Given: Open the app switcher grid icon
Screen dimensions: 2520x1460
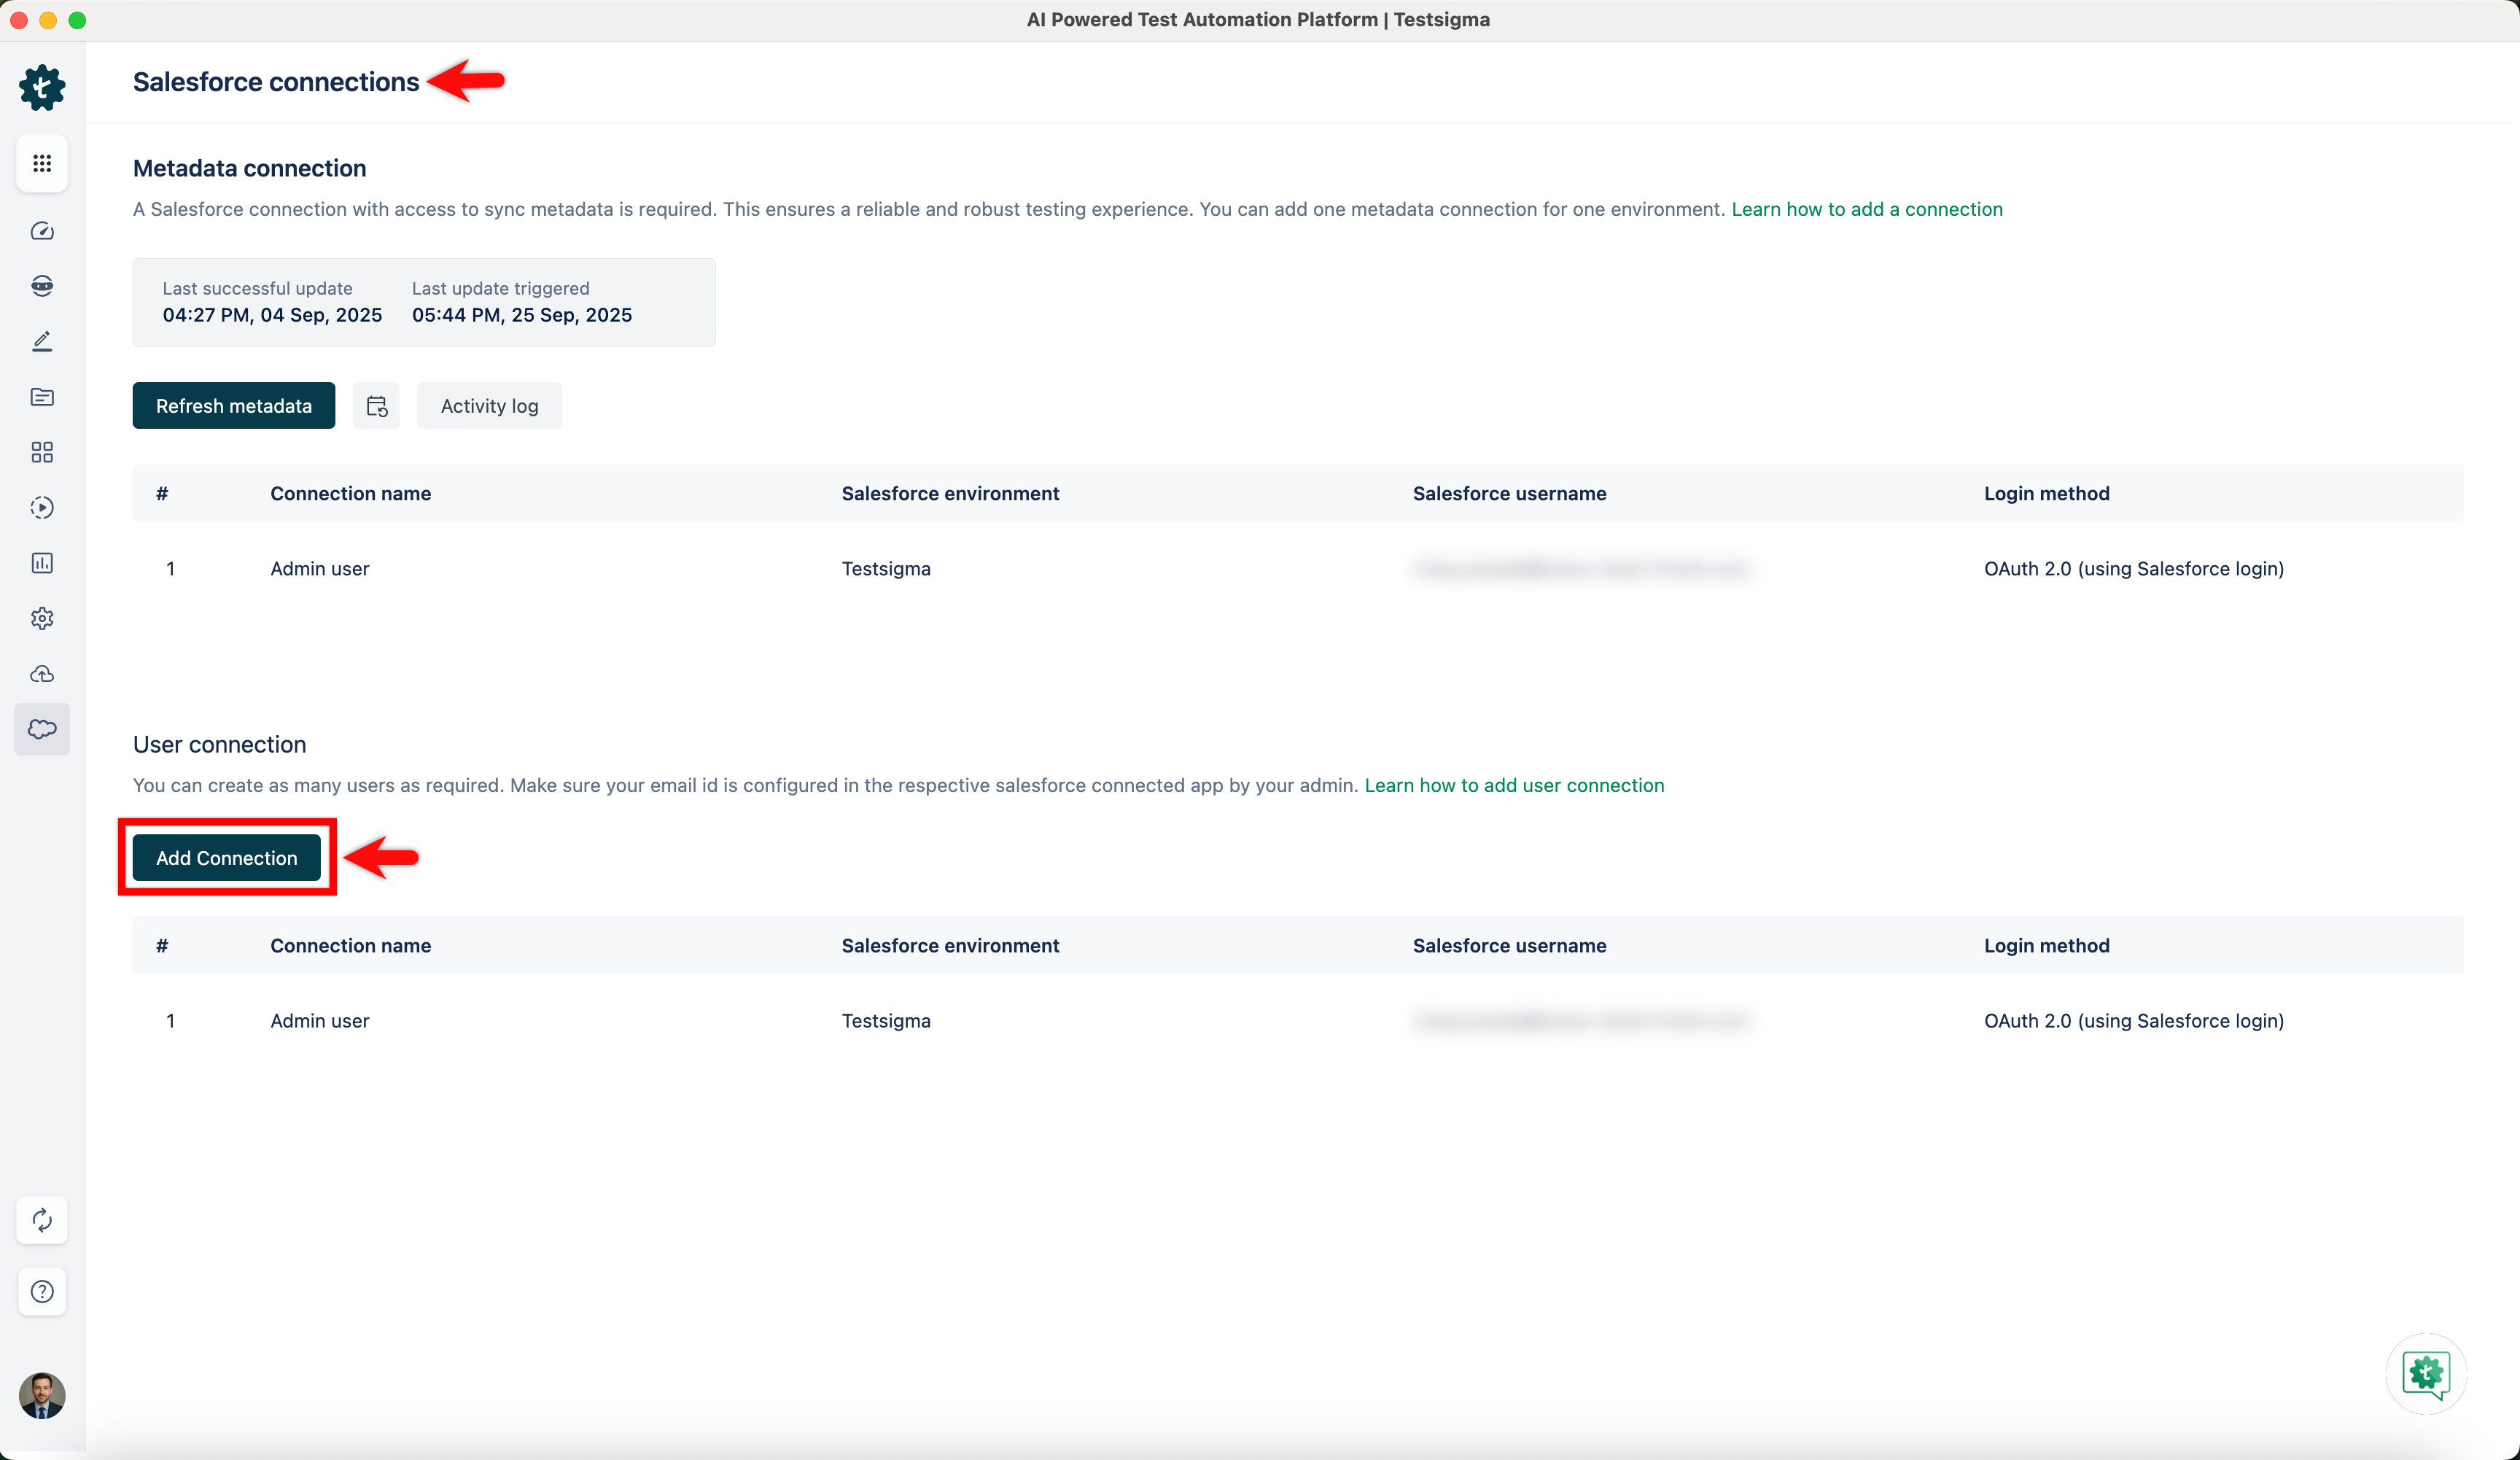Looking at the screenshot, I should 42,163.
